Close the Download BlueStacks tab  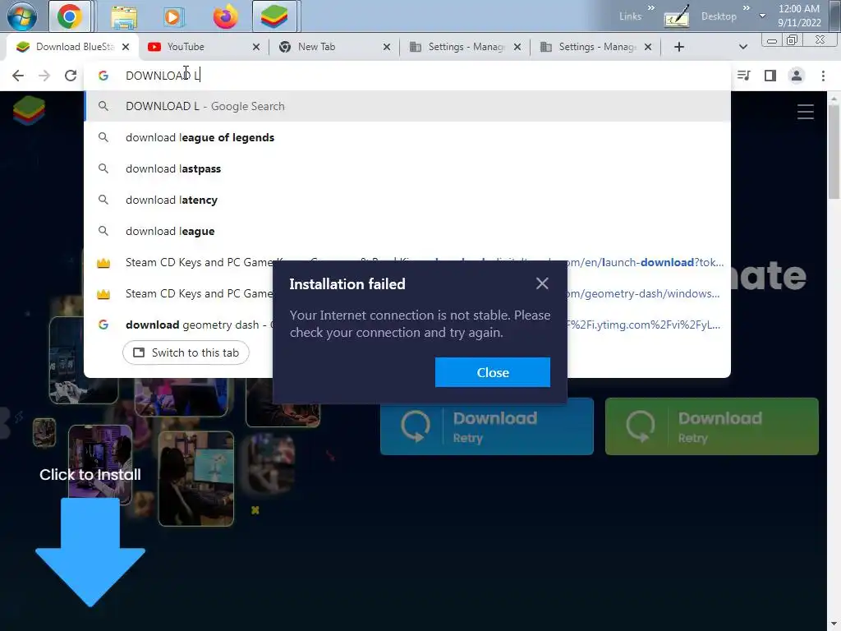point(126,47)
